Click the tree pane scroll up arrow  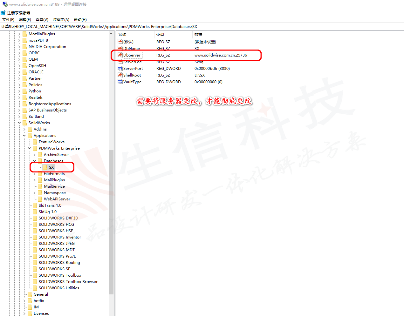coord(111,34)
